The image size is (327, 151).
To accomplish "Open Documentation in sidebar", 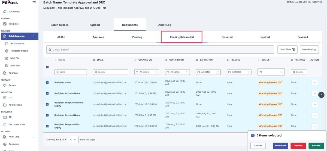I will 17,124.
